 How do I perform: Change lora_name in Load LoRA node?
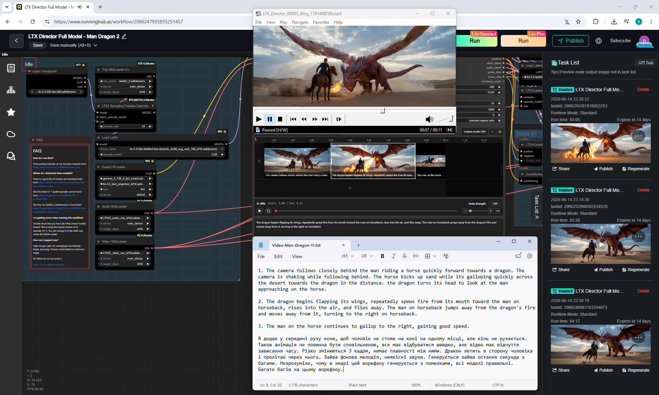coord(162,149)
